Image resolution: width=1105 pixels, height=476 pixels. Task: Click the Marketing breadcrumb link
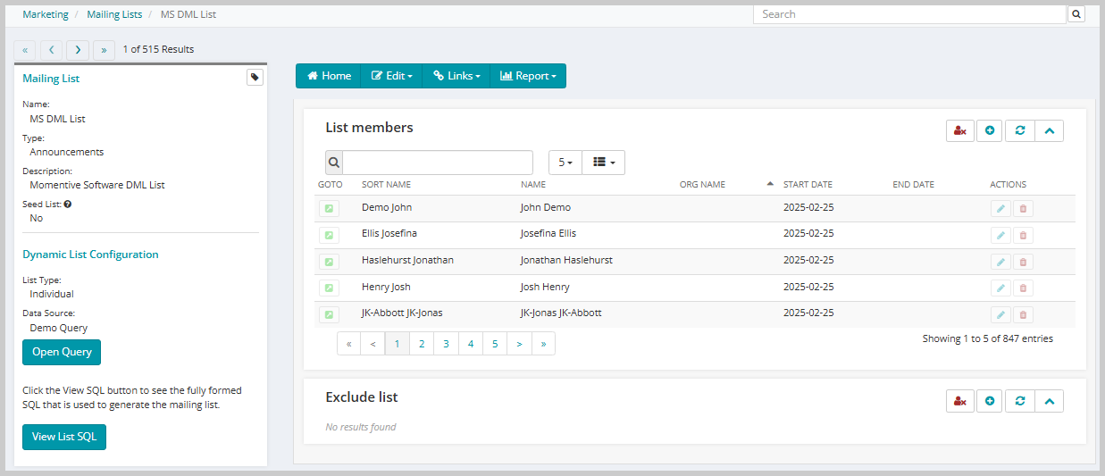coord(46,14)
